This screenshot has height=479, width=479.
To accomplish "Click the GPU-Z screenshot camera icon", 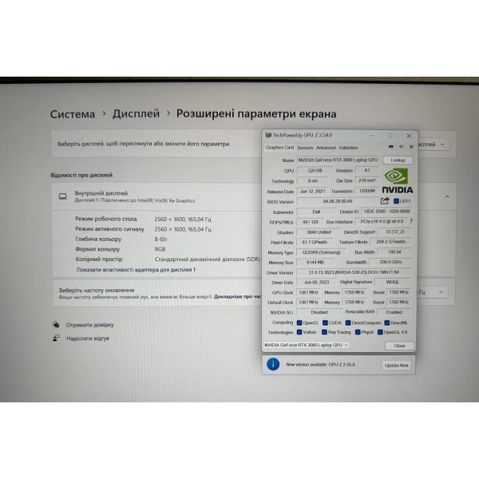I will [x=390, y=147].
